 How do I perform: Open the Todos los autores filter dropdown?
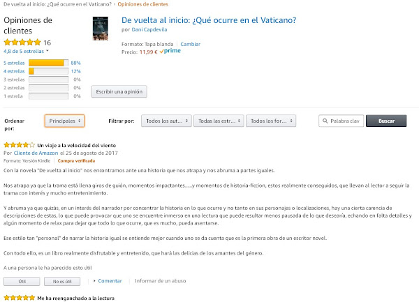pos(166,121)
